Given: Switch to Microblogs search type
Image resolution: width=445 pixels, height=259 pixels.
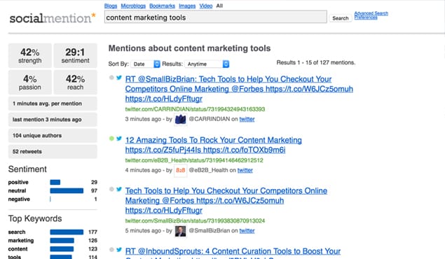Looking at the screenshot, I should point(133,6).
